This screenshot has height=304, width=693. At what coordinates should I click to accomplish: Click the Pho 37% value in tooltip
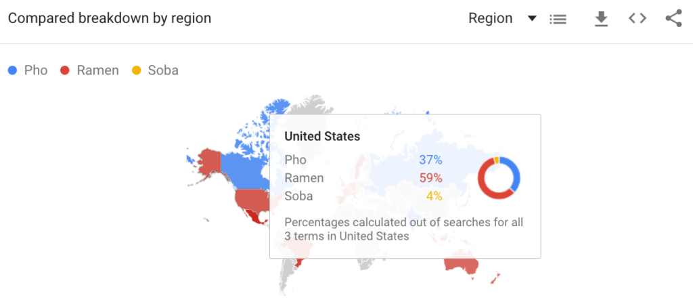point(430,160)
